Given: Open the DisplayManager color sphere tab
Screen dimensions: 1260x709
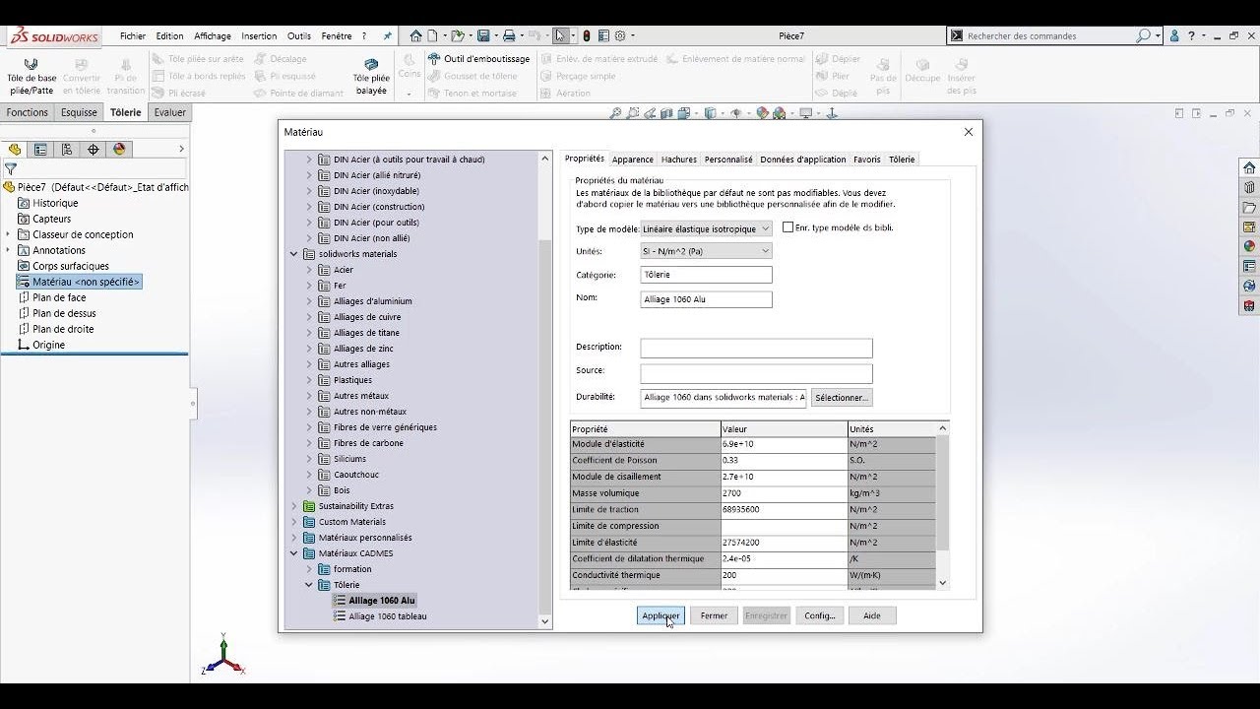Looking at the screenshot, I should pos(120,150).
